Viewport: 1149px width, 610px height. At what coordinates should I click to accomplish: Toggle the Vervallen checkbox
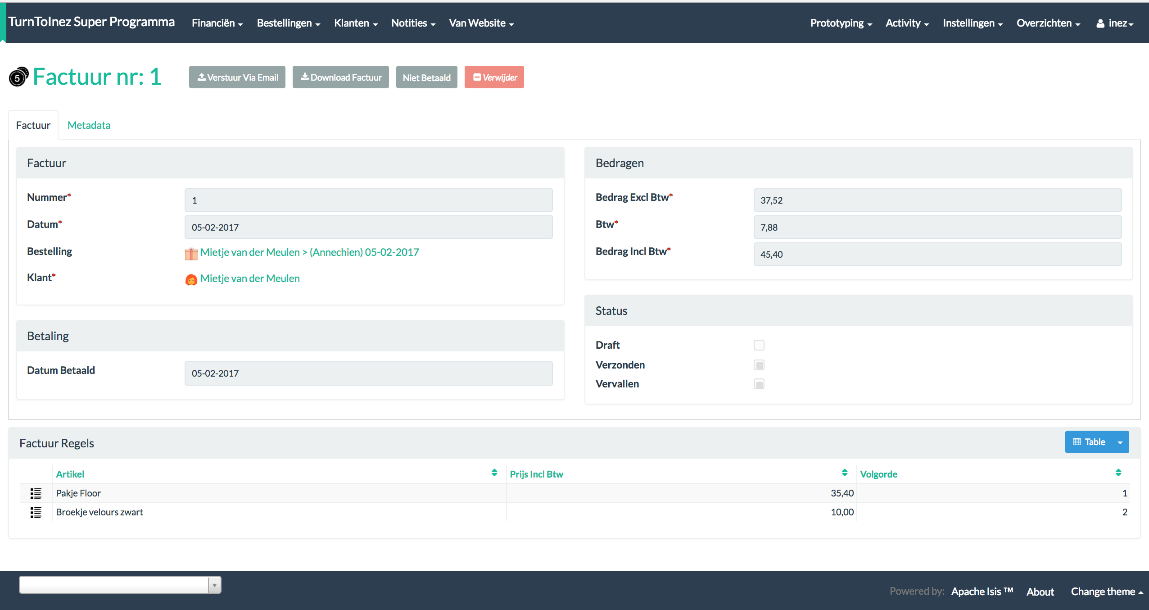[759, 384]
